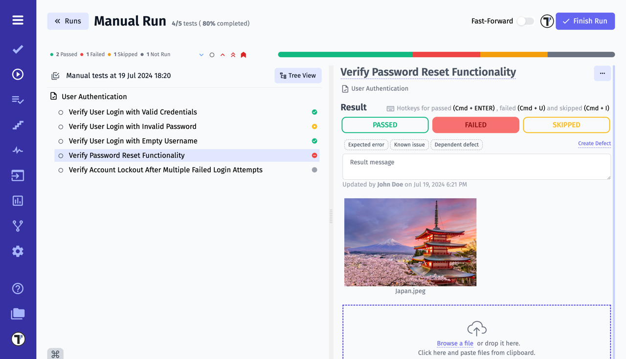Open the Branches sidebar icon
Screen dimensions: 626x359
click(x=18, y=226)
